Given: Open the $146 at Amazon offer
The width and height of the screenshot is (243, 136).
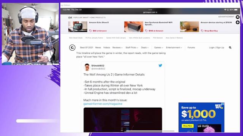Looking at the screenshot, I should pyautogui.click(x=156, y=31).
